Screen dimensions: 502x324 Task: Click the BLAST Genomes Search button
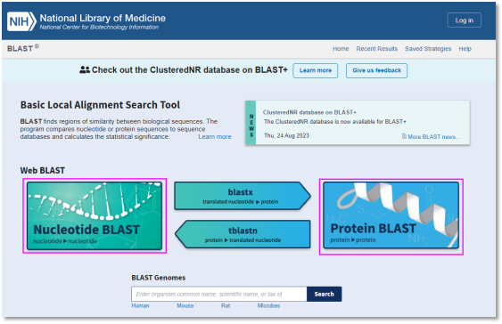(x=324, y=294)
